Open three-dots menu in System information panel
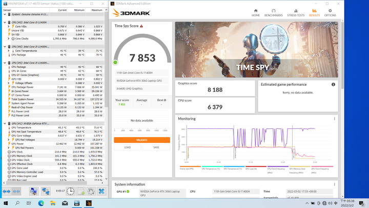The image size is (369, 208). [334, 184]
